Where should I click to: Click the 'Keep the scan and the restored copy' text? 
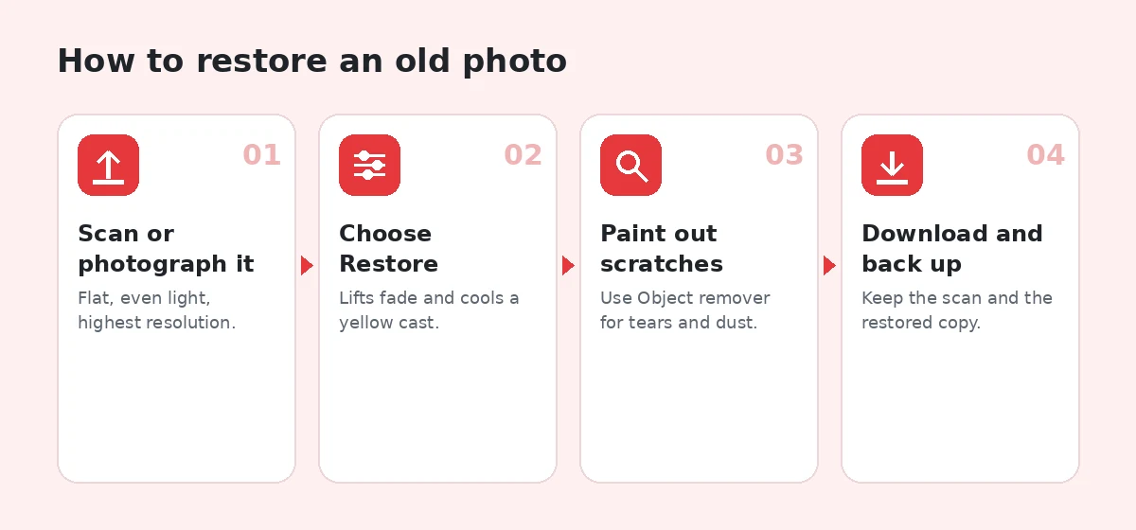pos(957,310)
